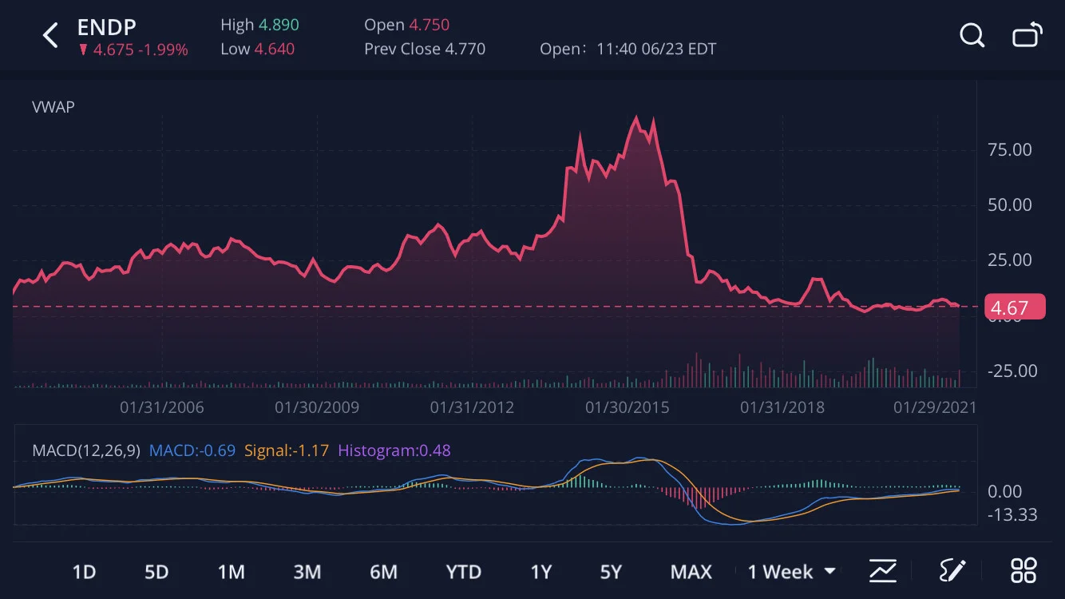Tap the 4.675 -1.99% price change
This screenshot has height=599, width=1065.
[133, 50]
